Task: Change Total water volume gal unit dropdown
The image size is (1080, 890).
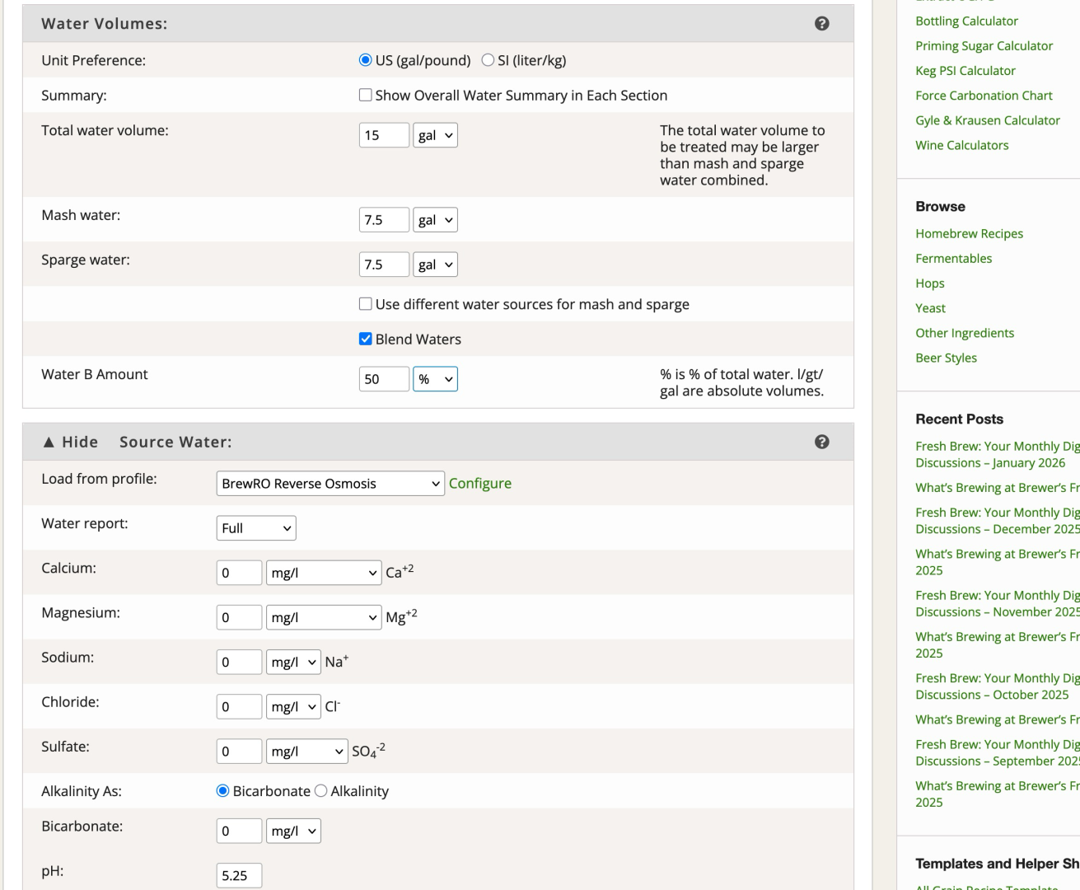Action: [x=435, y=135]
